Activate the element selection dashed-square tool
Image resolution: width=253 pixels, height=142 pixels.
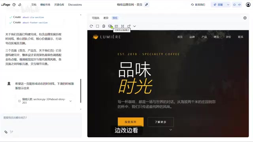[x=98, y=26]
